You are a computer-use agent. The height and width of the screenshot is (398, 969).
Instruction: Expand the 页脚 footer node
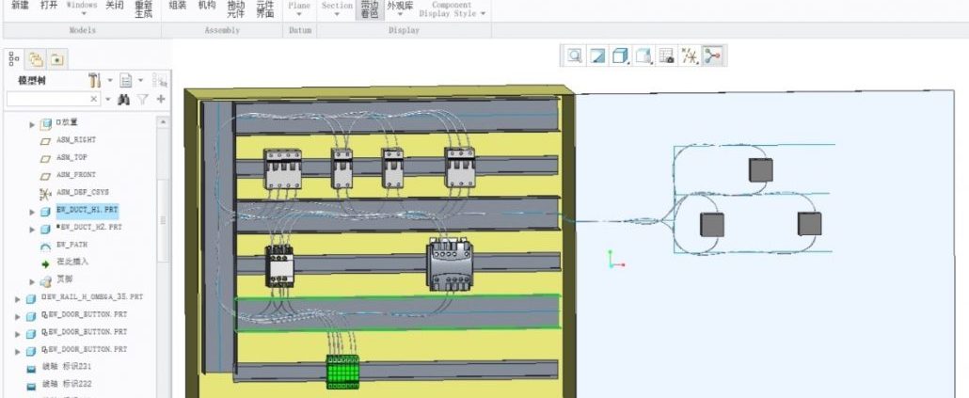click(32, 282)
